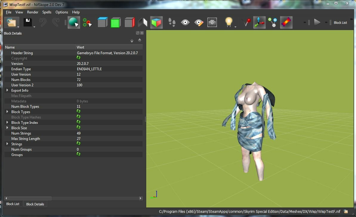Open the Help menu
This screenshot has height=217, width=356.
pos(76,12)
